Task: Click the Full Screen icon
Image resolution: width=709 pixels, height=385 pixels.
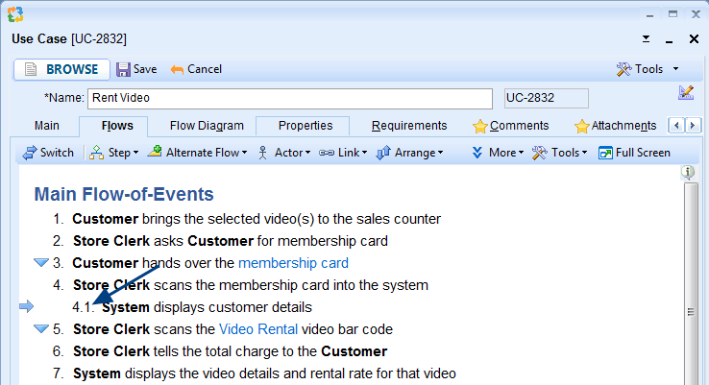Action: point(605,153)
